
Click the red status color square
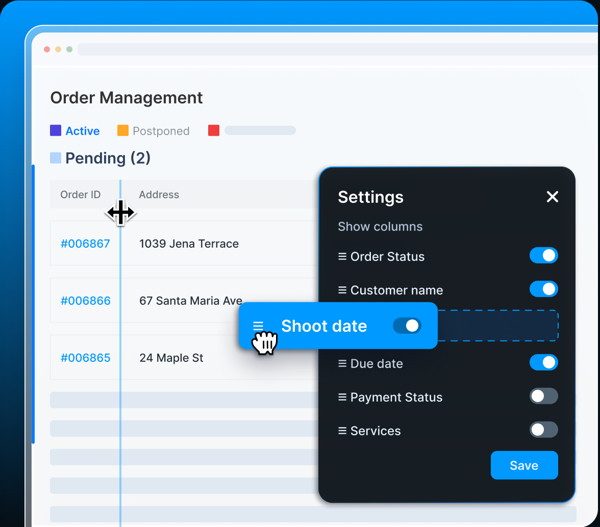pyautogui.click(x=214, y=130)
